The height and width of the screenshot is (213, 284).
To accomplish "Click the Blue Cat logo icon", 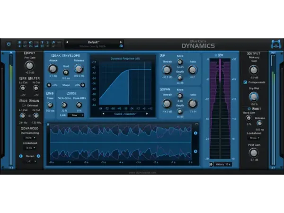I will (x=276, y=44).
